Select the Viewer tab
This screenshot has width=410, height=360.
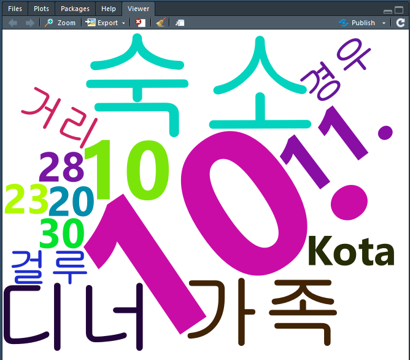pyautogui.click(x=138, y=9)
